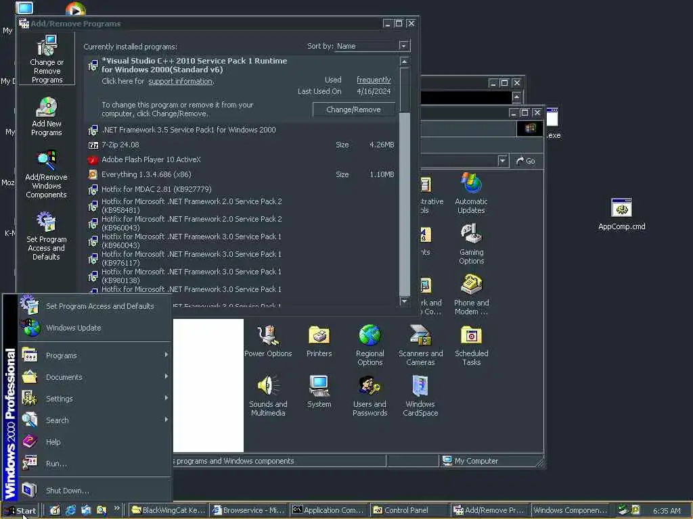Screen dimensions: 693x519
Task: Choose Help in Start menu
Action: [x=94, y=442]
